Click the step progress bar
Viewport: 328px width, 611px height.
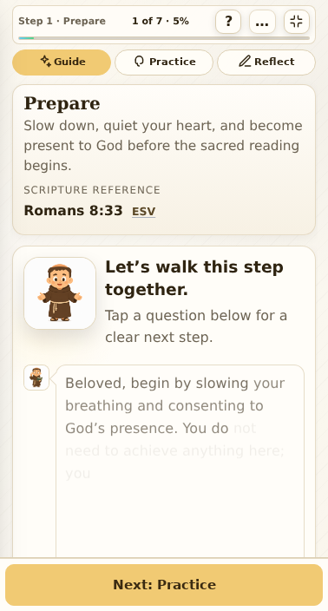(x=164, y=38)
